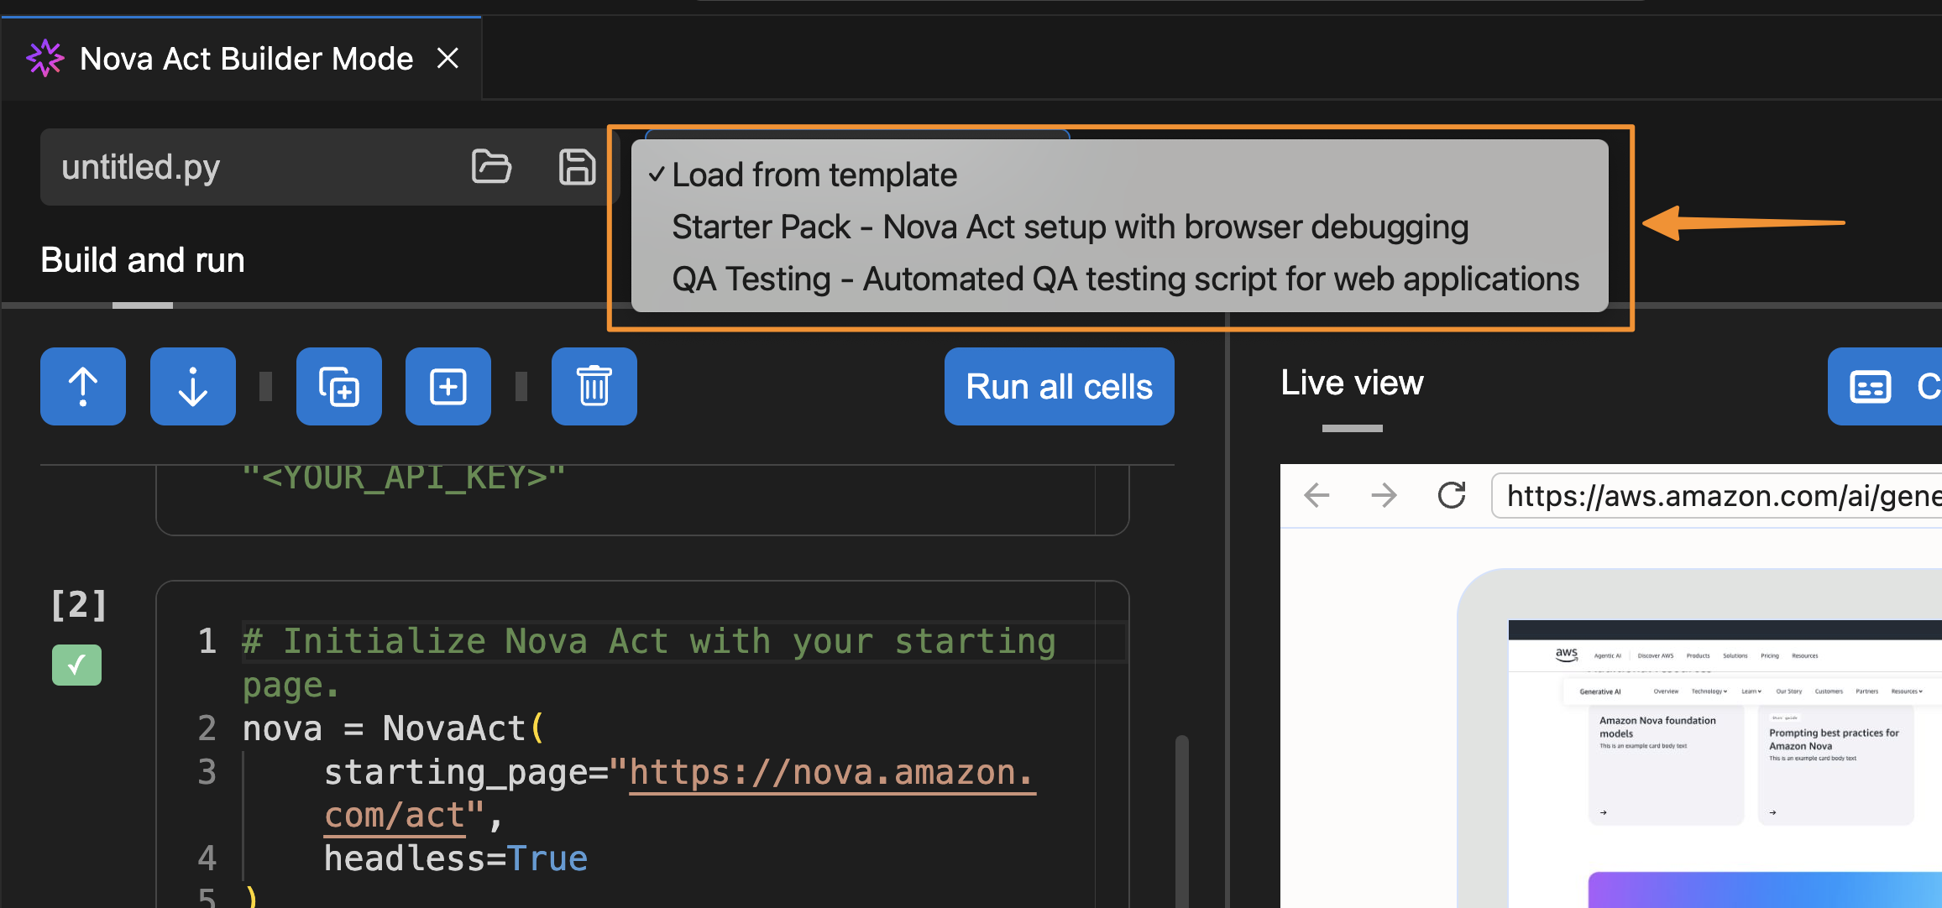Image resolution: width=1942 pixels, height=908 pixels.
Task: Duplicate the selected cell
Action: (339, 387)
